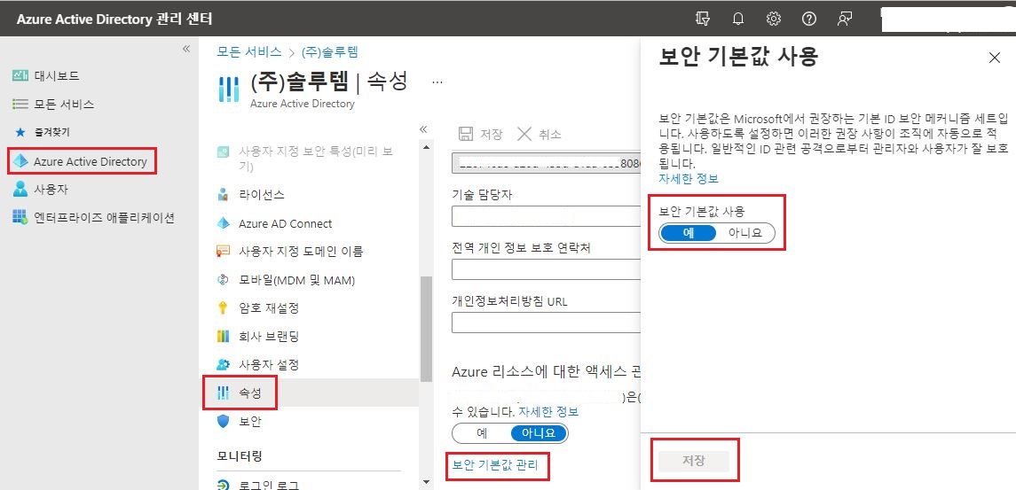Open the 사용자 설정 menu item
The height and width of the screenshot is (490, 1016).
coord(269,364)
